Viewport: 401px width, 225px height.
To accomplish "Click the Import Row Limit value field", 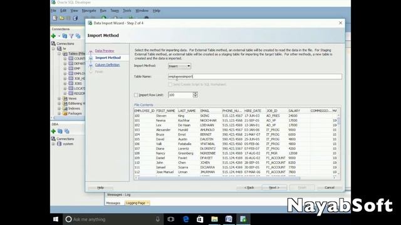I will (180, 95).
